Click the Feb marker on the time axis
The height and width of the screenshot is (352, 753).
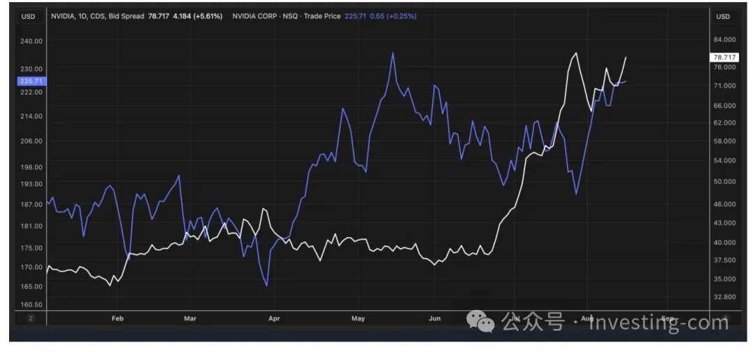pyautogui.click(x=118, y=319)
